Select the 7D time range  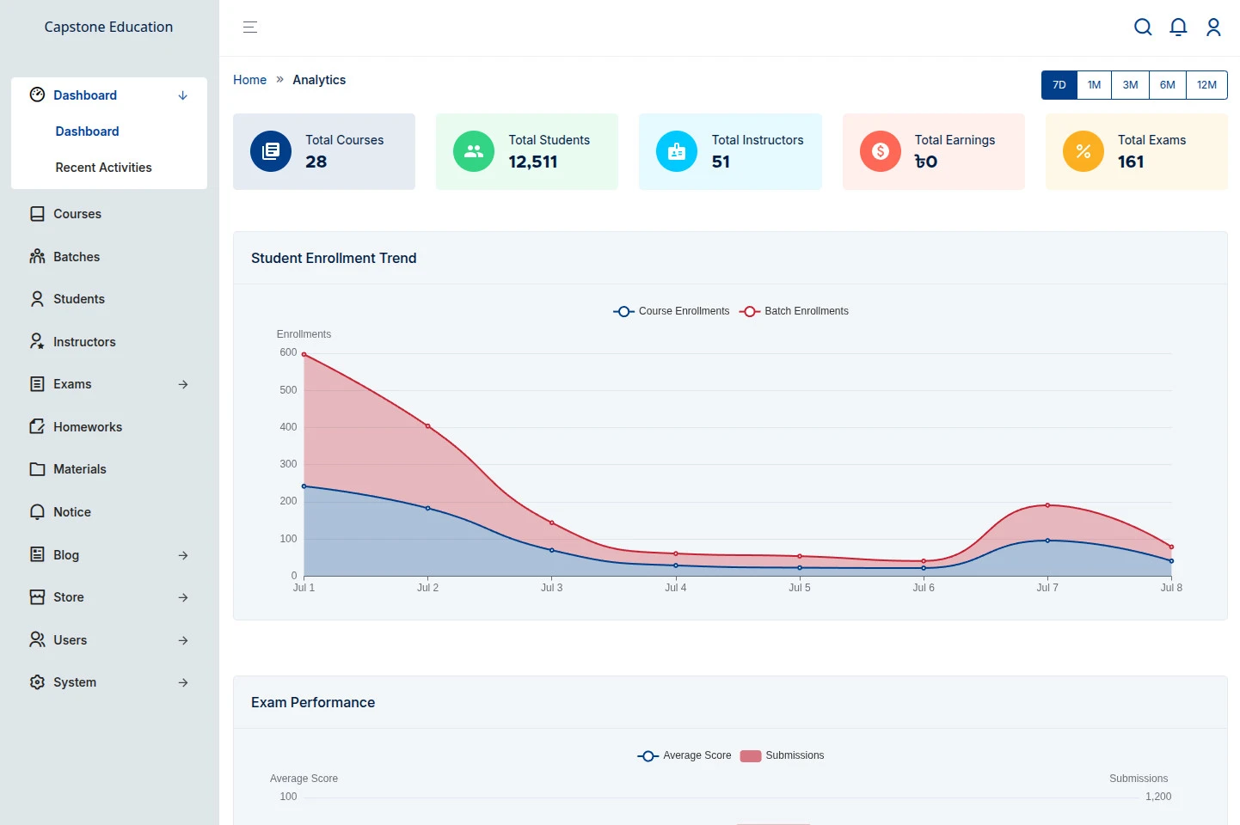[x=1059, y=85]
